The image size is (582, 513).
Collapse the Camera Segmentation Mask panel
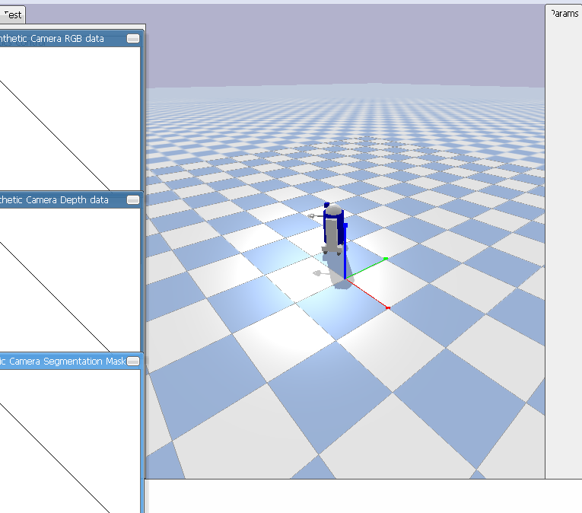133,361
